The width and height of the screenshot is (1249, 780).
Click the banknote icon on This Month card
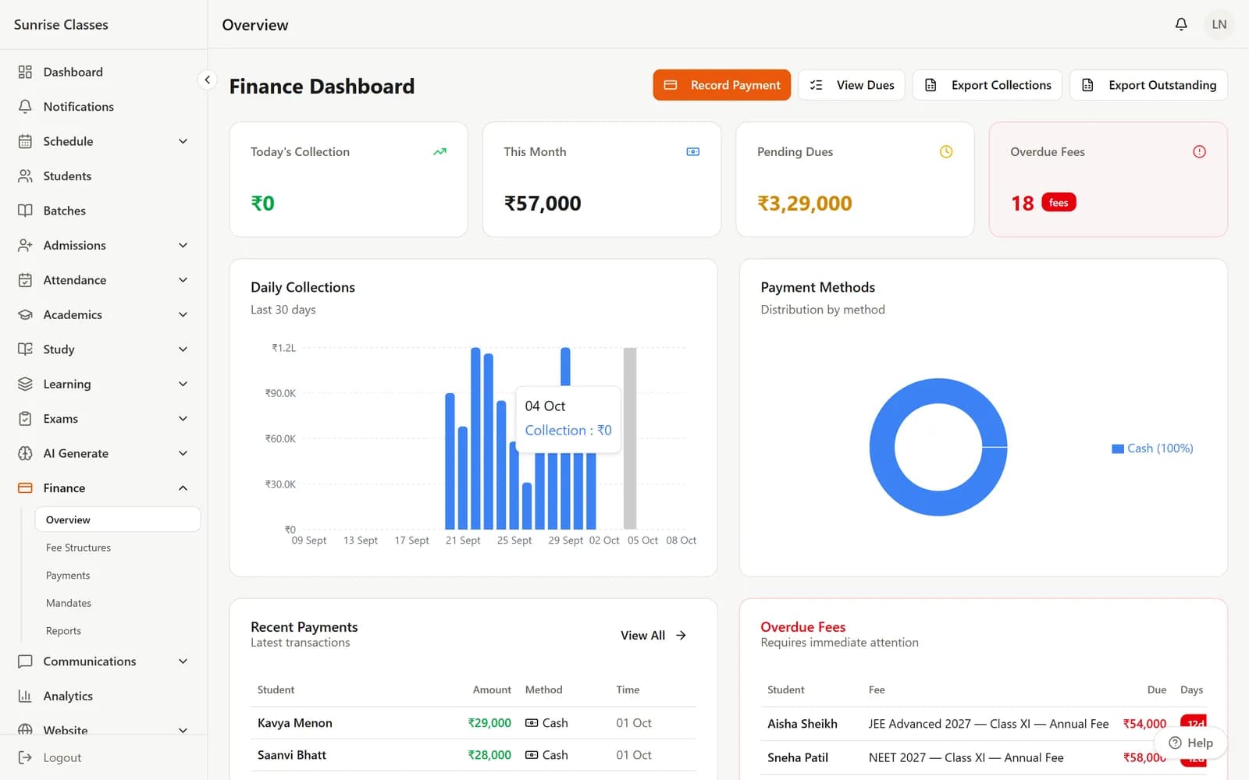click(692, 152)
